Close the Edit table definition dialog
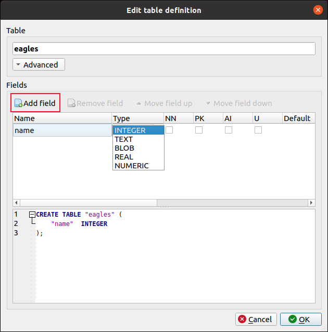328x332 pixels. [318, 10]
